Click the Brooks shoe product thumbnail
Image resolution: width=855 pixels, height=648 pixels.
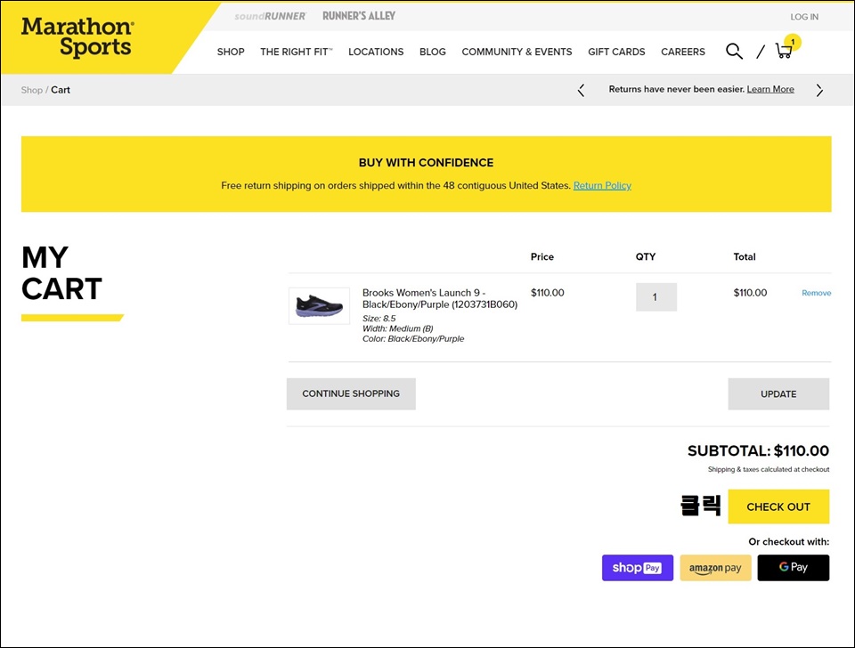(319, 305)
